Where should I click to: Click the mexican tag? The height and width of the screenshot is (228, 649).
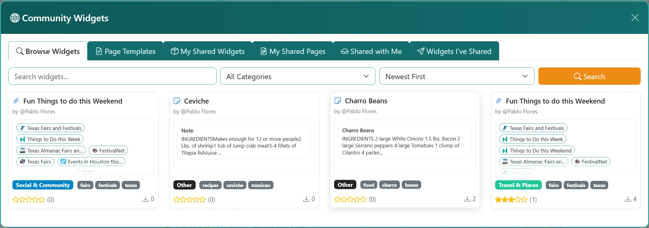tap(261, 185)
